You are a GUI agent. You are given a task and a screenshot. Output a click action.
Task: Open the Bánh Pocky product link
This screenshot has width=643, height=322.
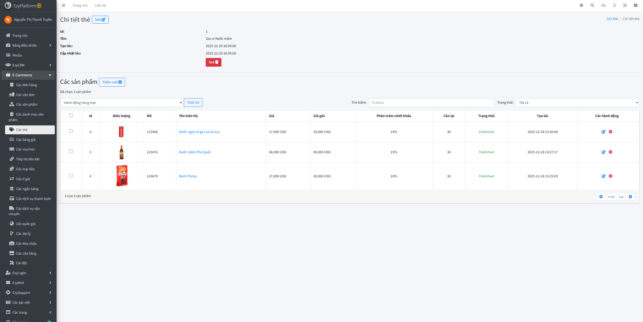tap(188, 176)
